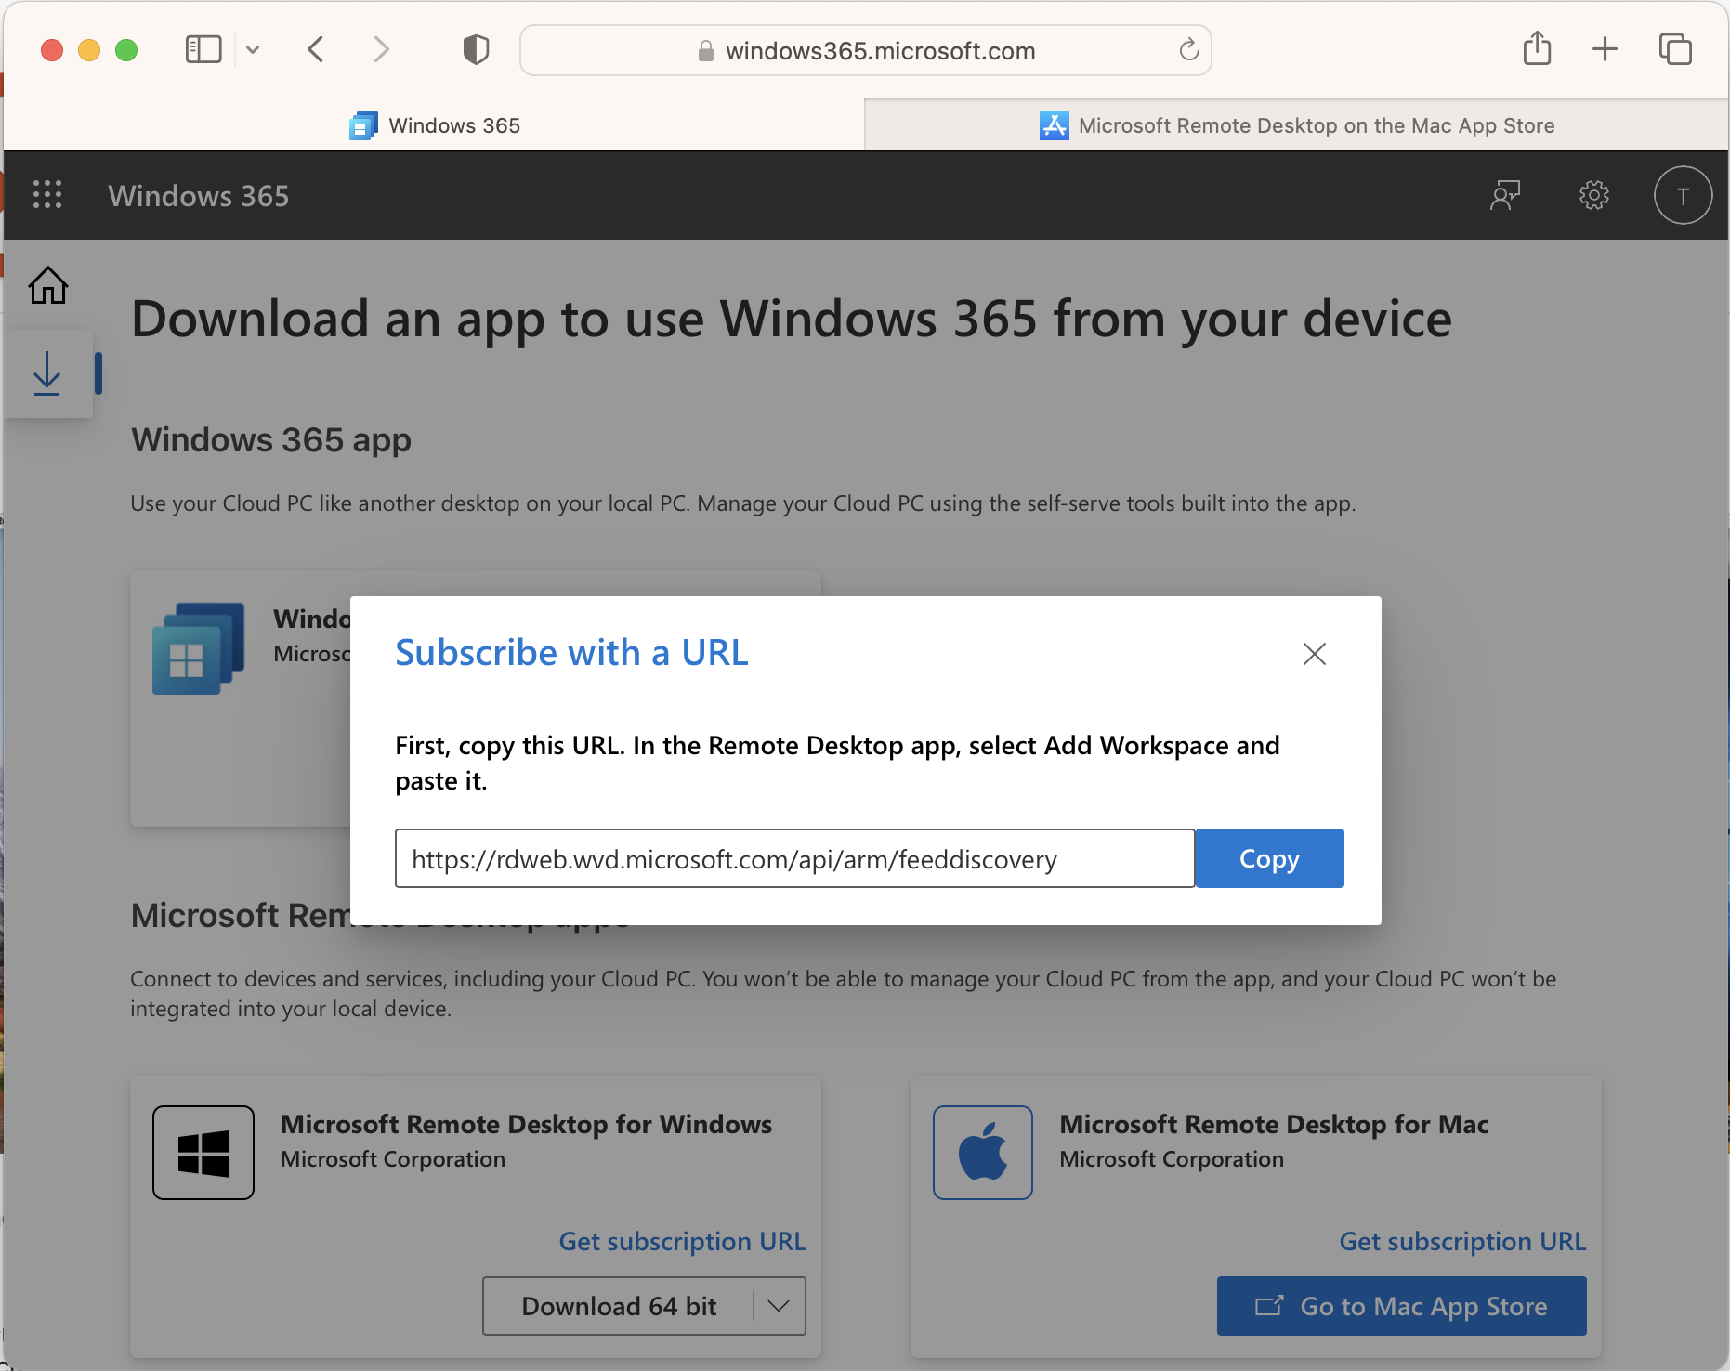
Task: Click the 'Windows 365 app' section heading
Action: tap(271, 440)
